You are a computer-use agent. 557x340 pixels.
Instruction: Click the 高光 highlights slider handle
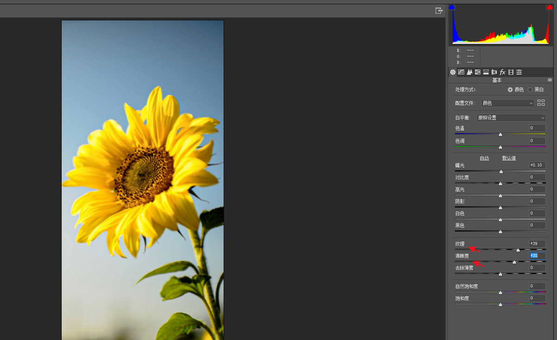pyautogui.click(x=500, y=196)
